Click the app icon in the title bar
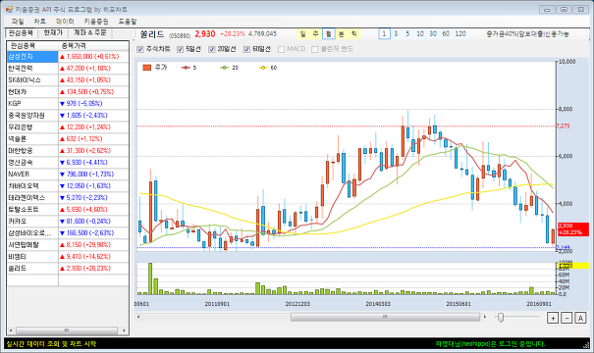This screenshot has height=353, width=594. pos(10,9)
